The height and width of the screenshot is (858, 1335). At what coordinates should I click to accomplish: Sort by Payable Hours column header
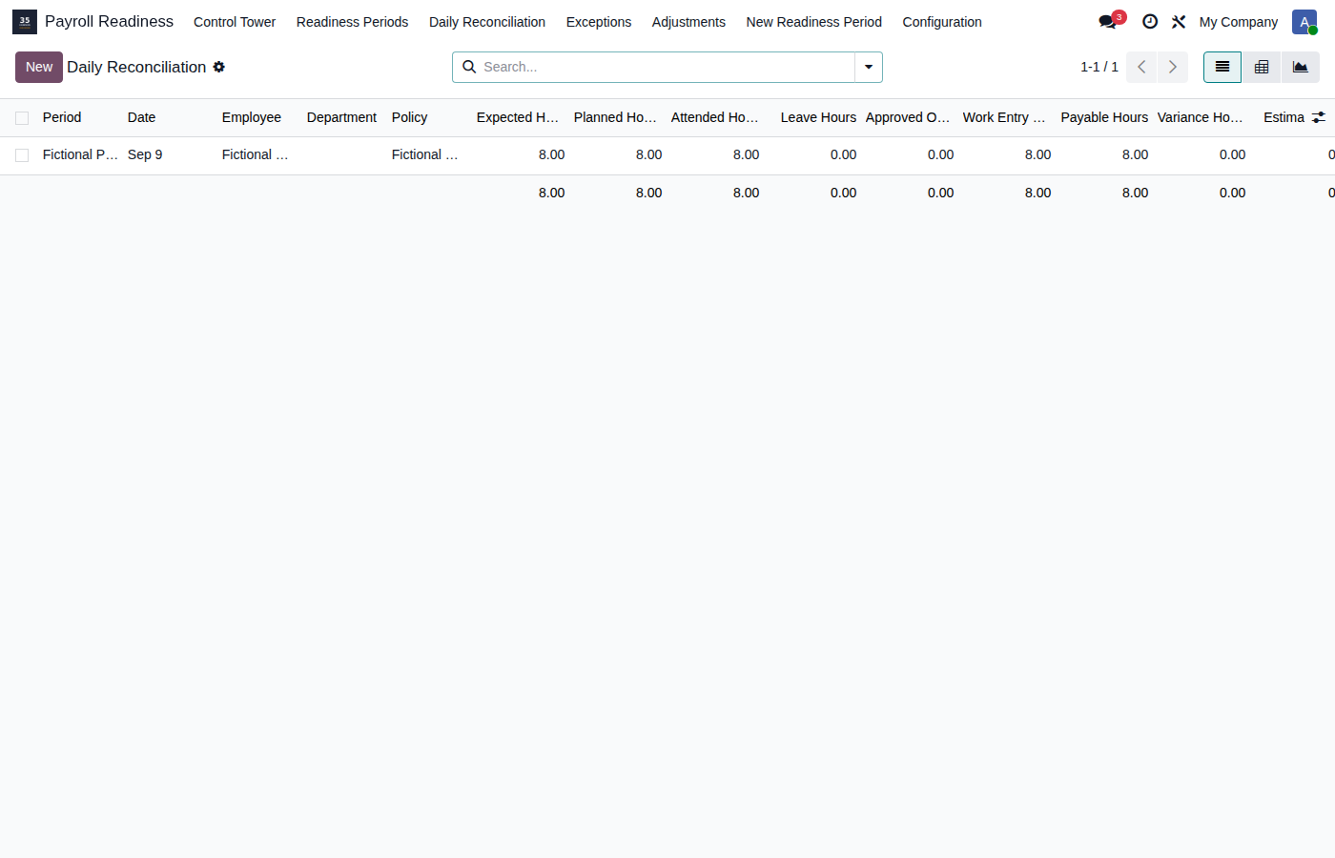click(x=1104, y=117)
